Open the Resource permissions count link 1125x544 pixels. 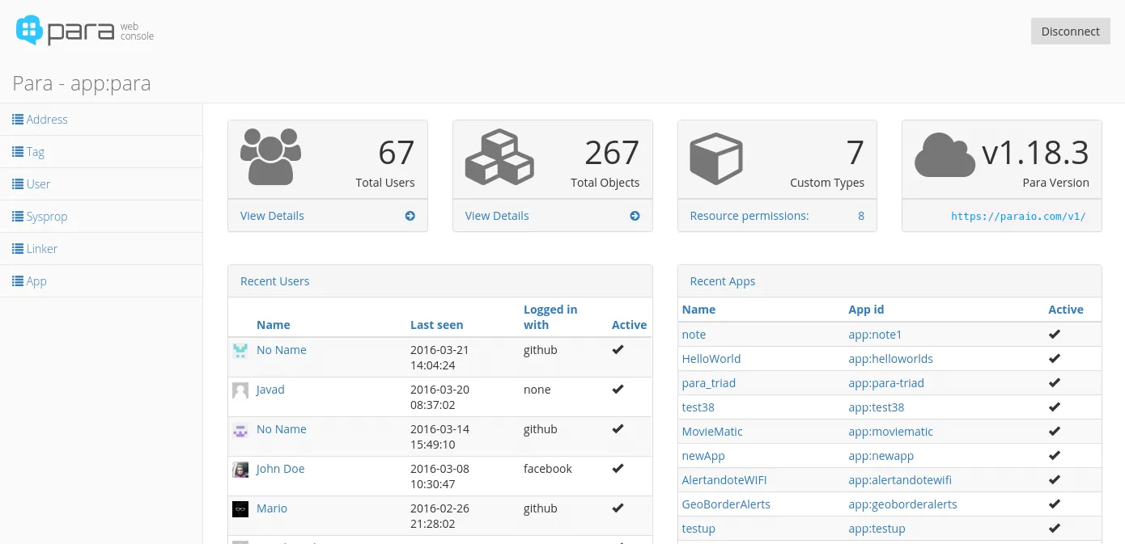[x=860, y=216]
